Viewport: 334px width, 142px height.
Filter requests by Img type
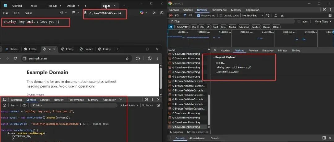coord(223,27)
